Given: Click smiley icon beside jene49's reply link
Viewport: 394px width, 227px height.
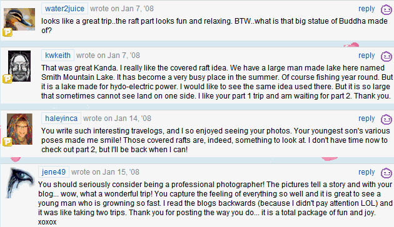Looking at the screenshot, I should pyautogui.click(x=386, y=173).
